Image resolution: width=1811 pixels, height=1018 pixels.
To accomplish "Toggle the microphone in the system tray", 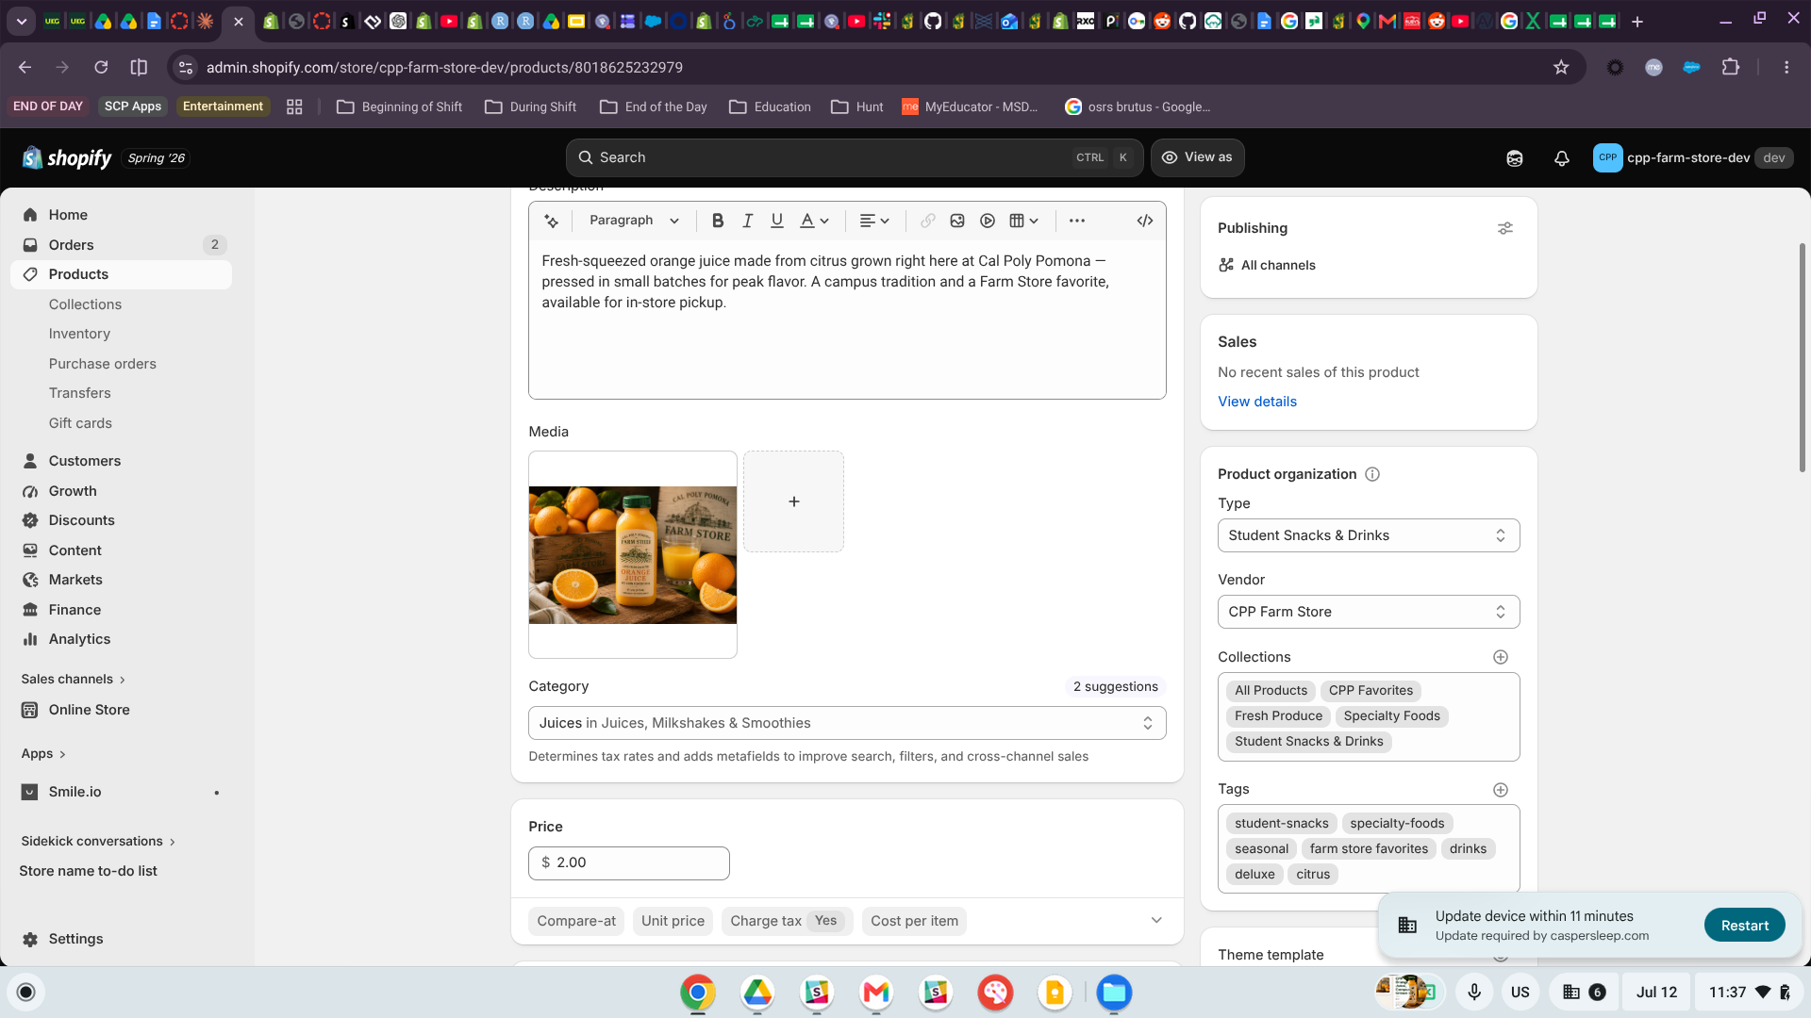I will [1473, 993].
